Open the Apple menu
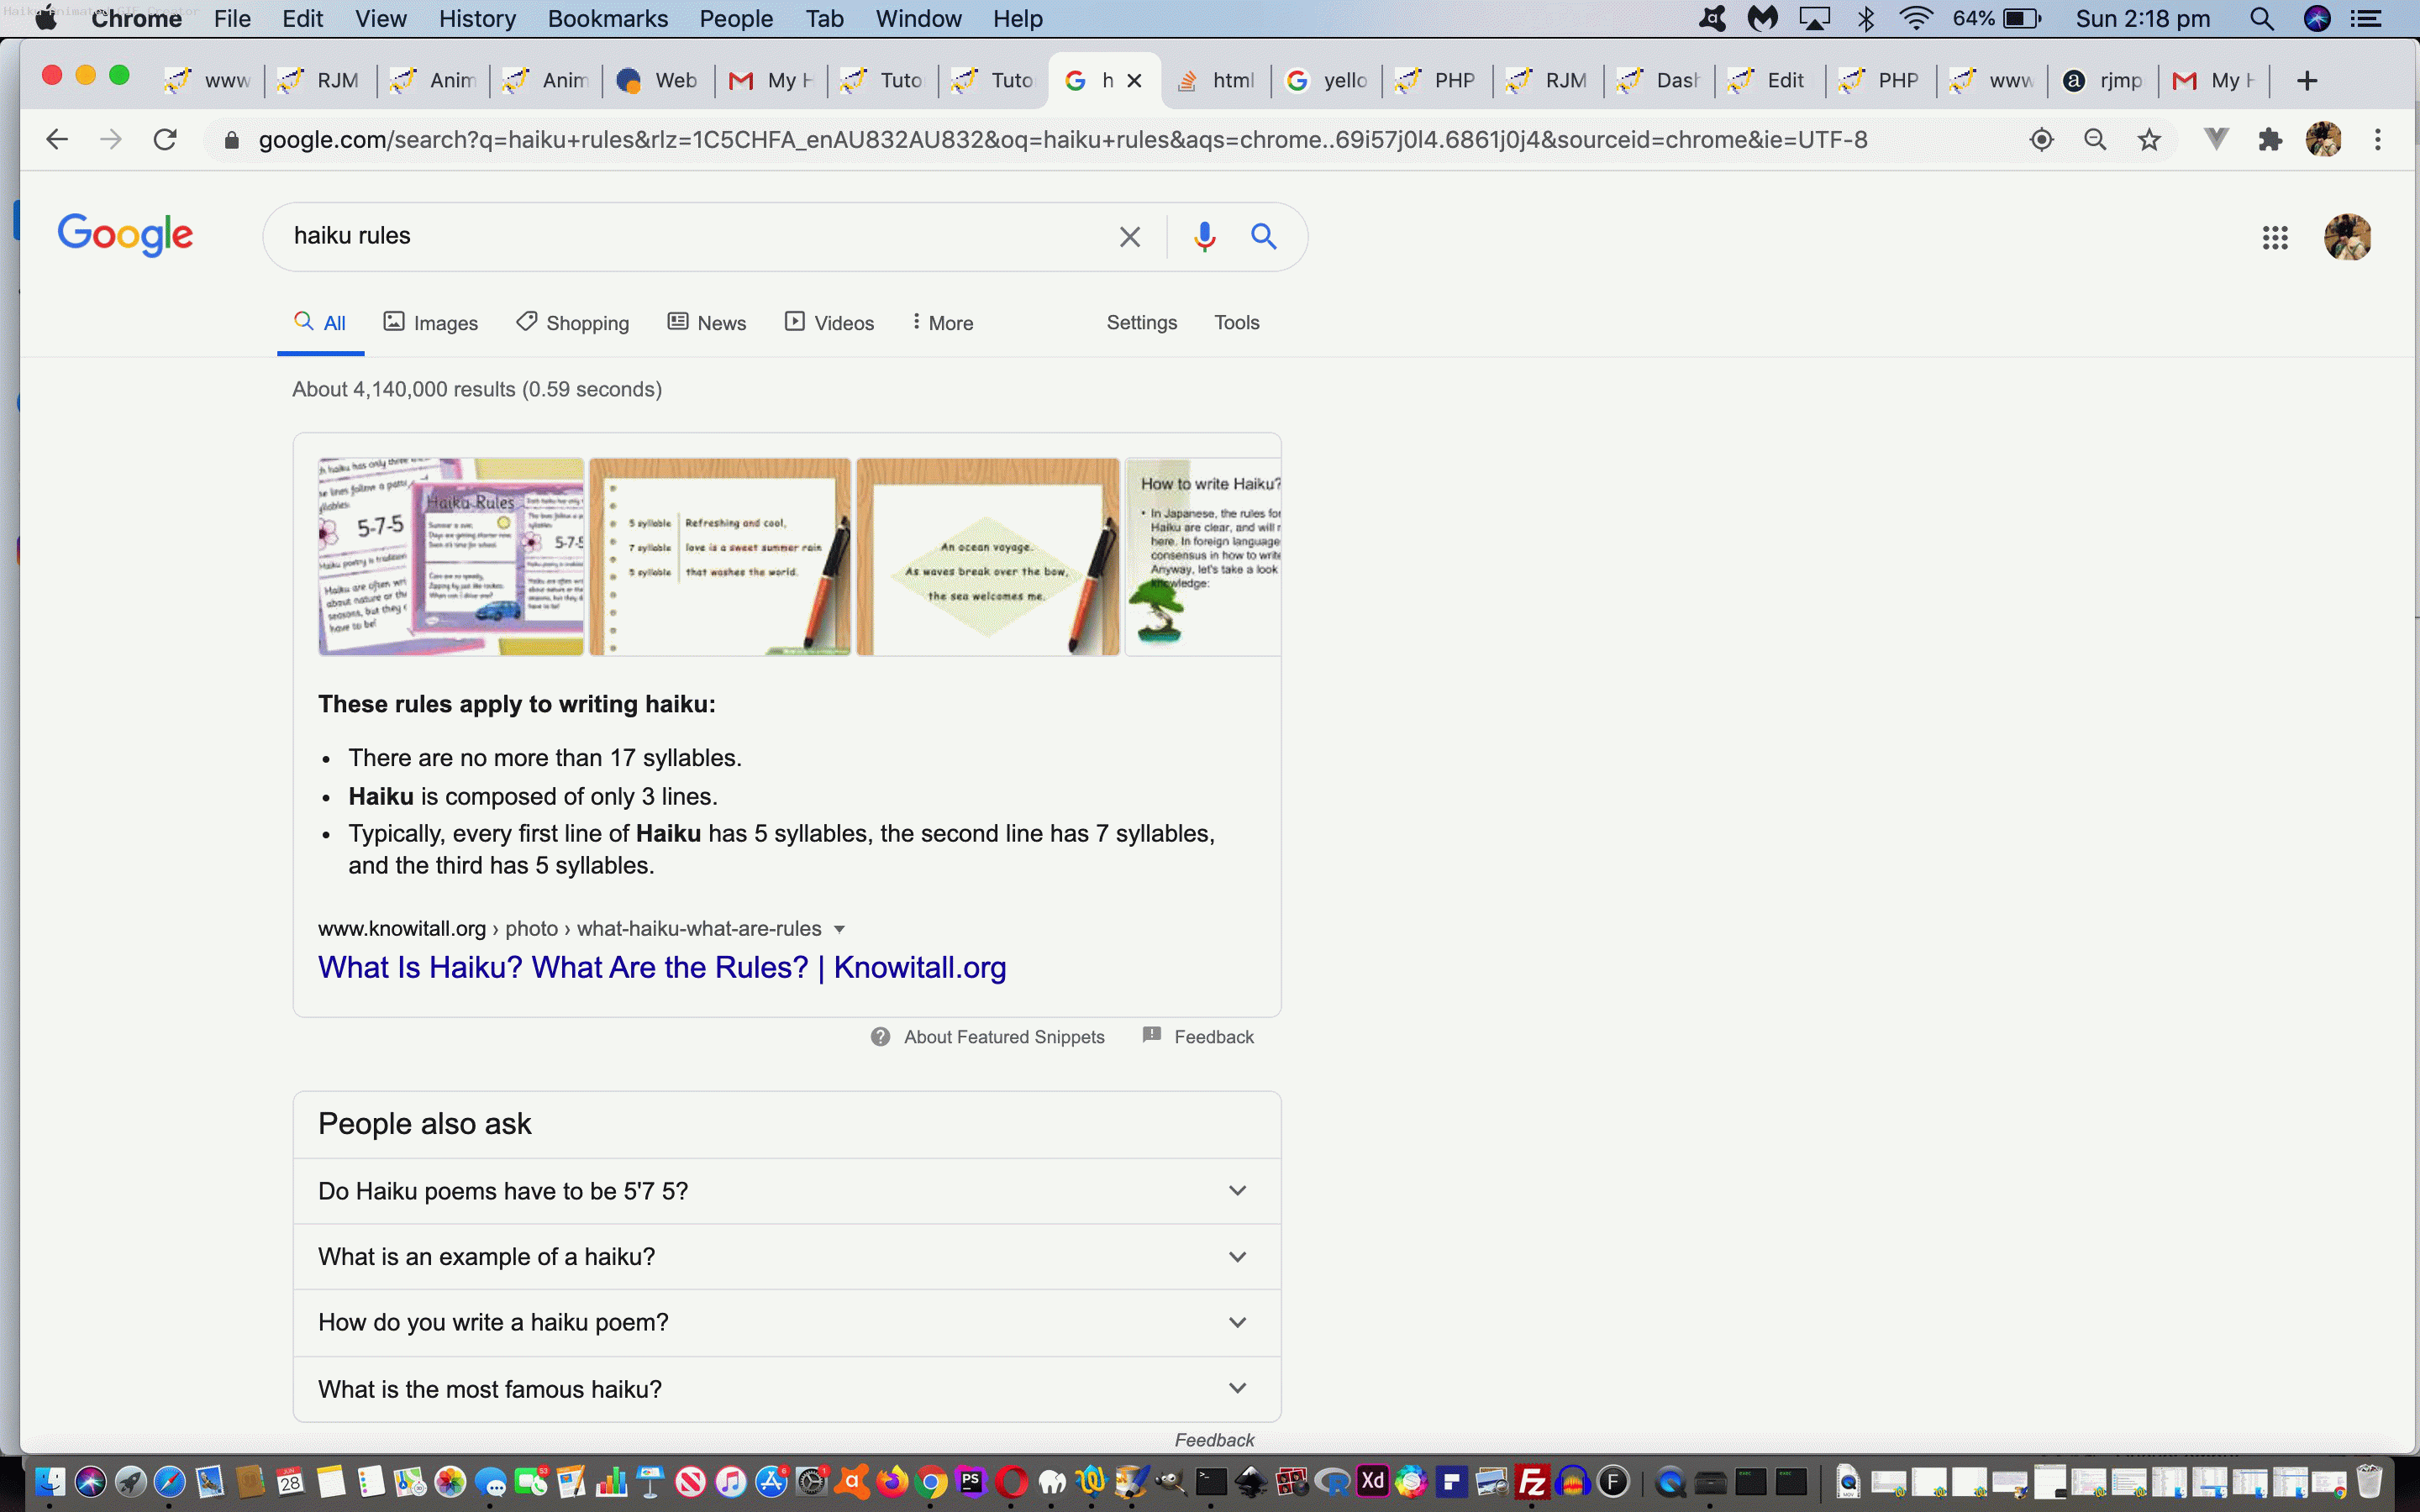 pyautogui.click(x=45, y=19)
